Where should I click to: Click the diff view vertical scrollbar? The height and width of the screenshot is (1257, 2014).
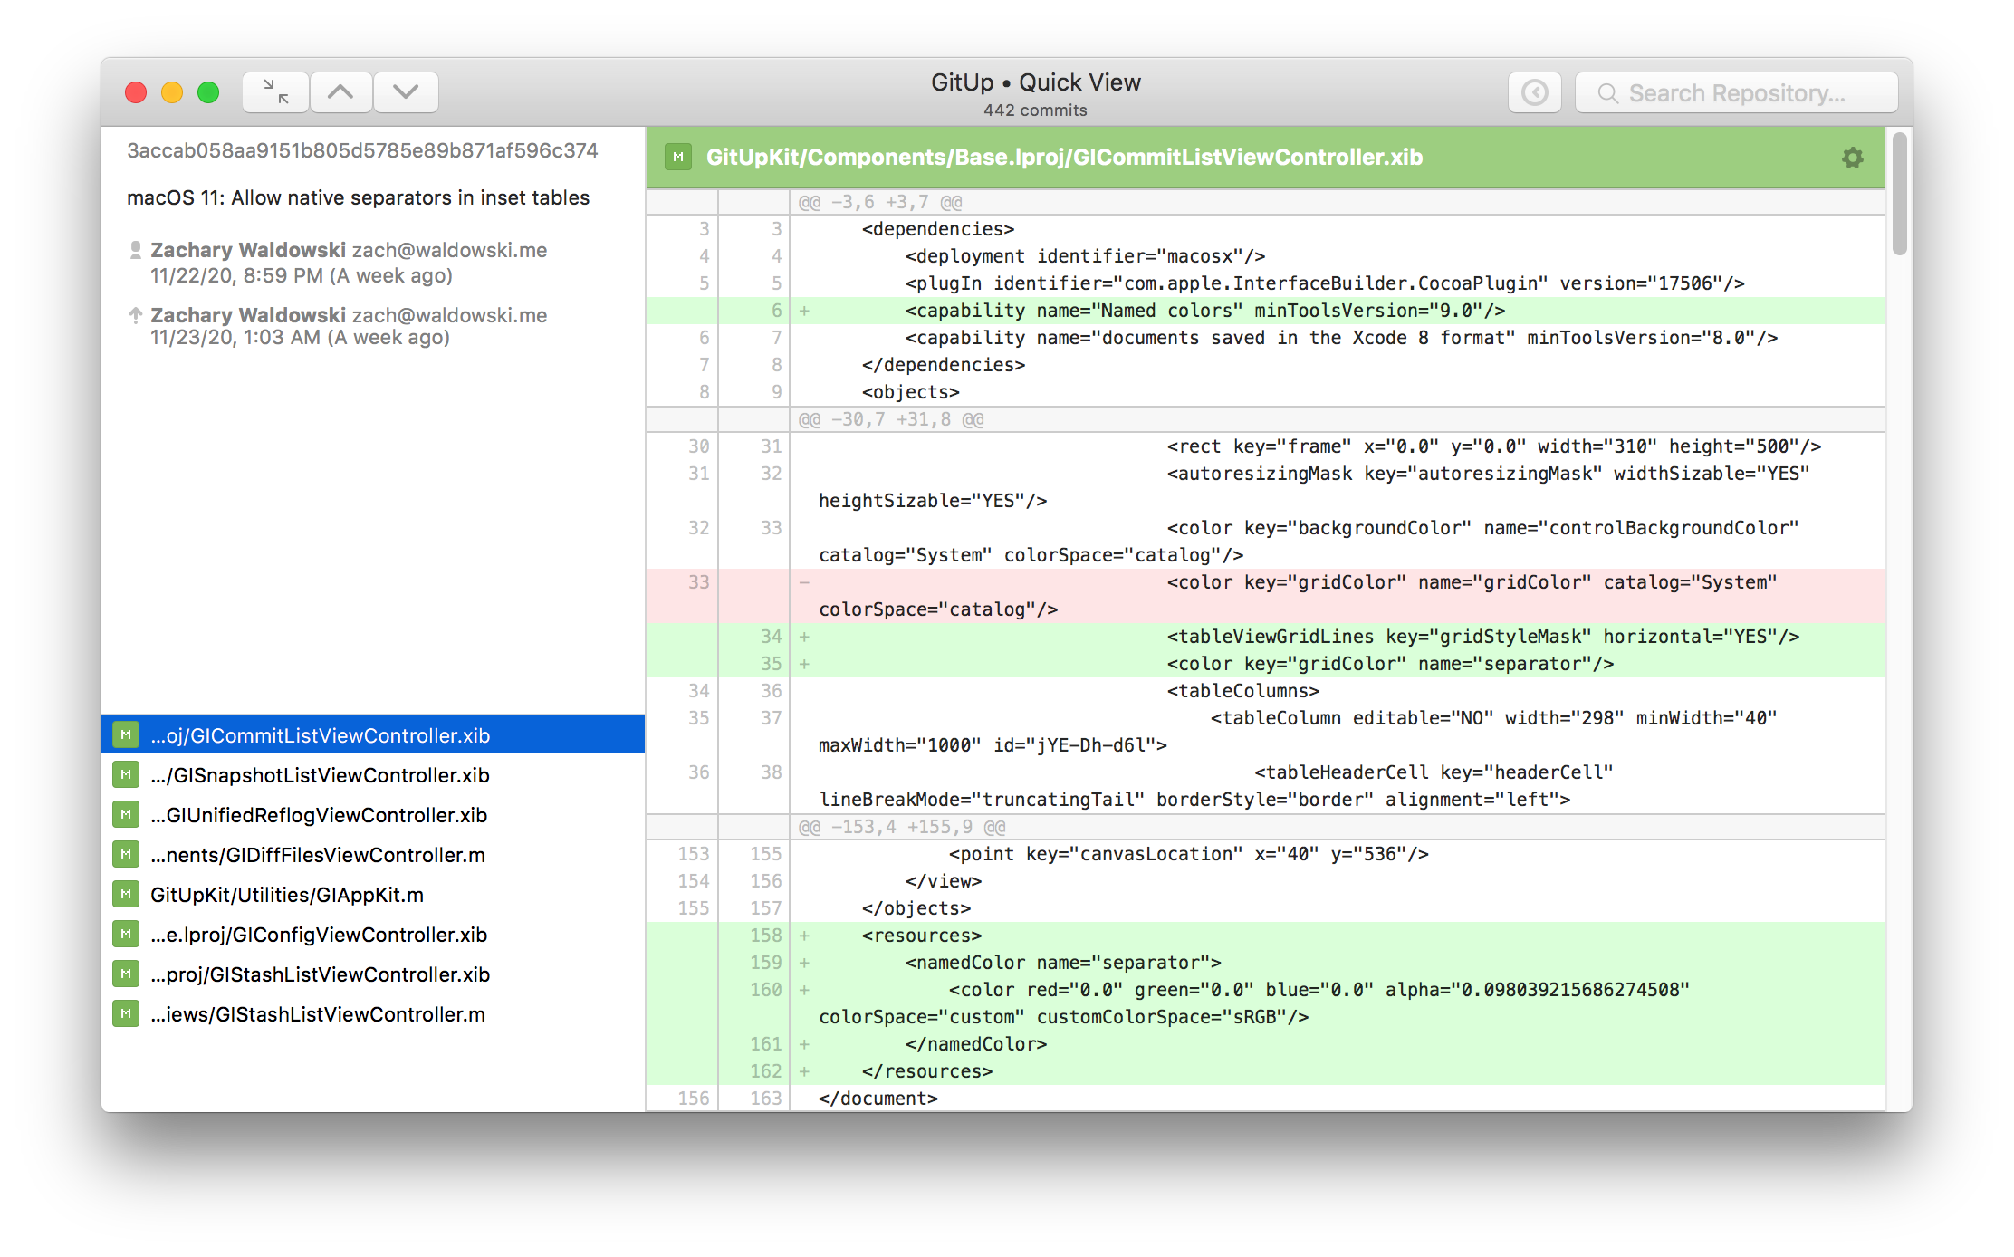coord(1899,194)
